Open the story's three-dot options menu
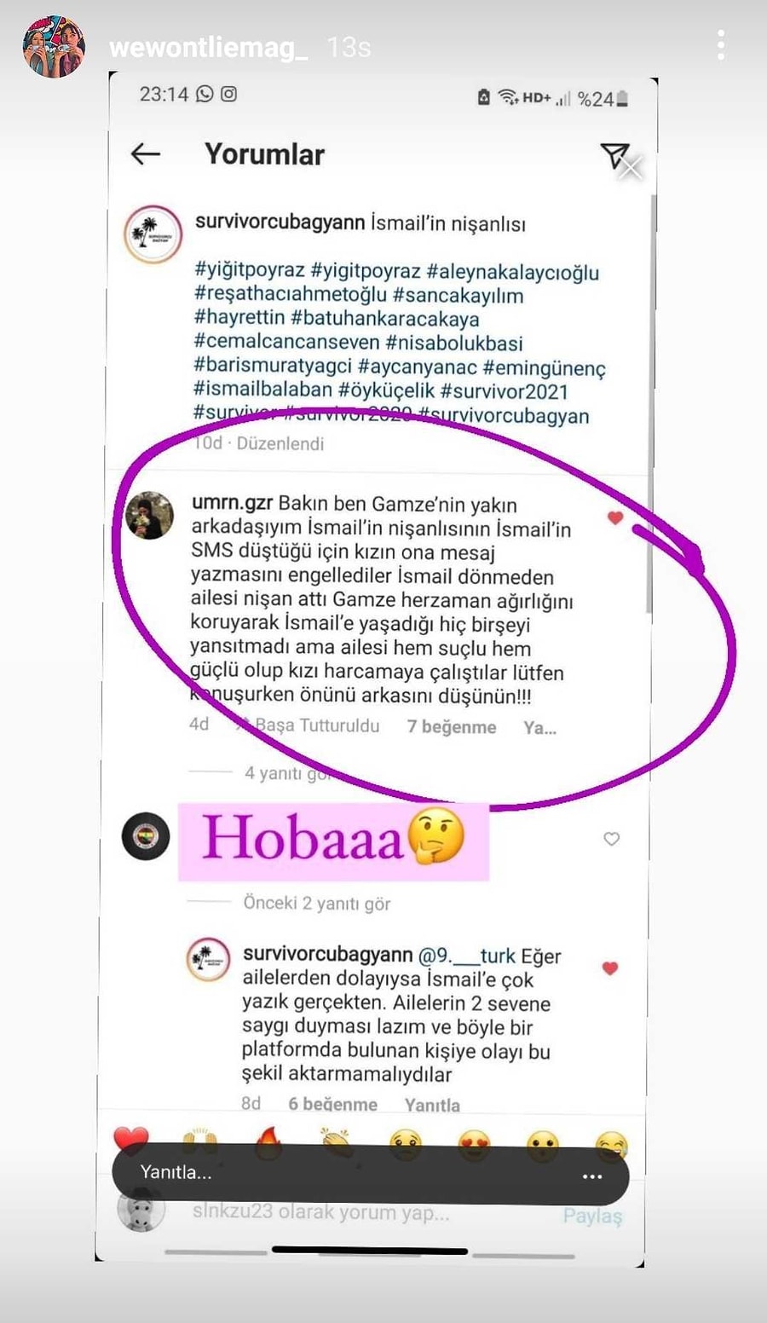 (x=721, y=45)
